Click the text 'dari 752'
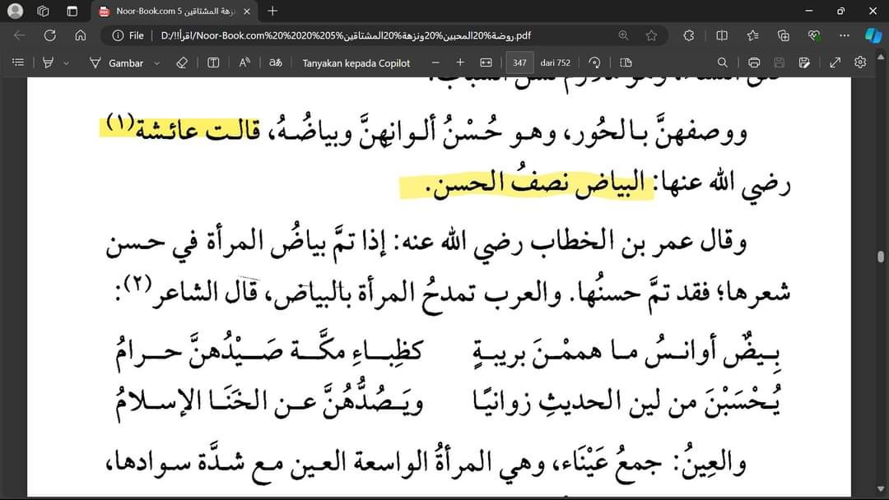 coord(556,62)
